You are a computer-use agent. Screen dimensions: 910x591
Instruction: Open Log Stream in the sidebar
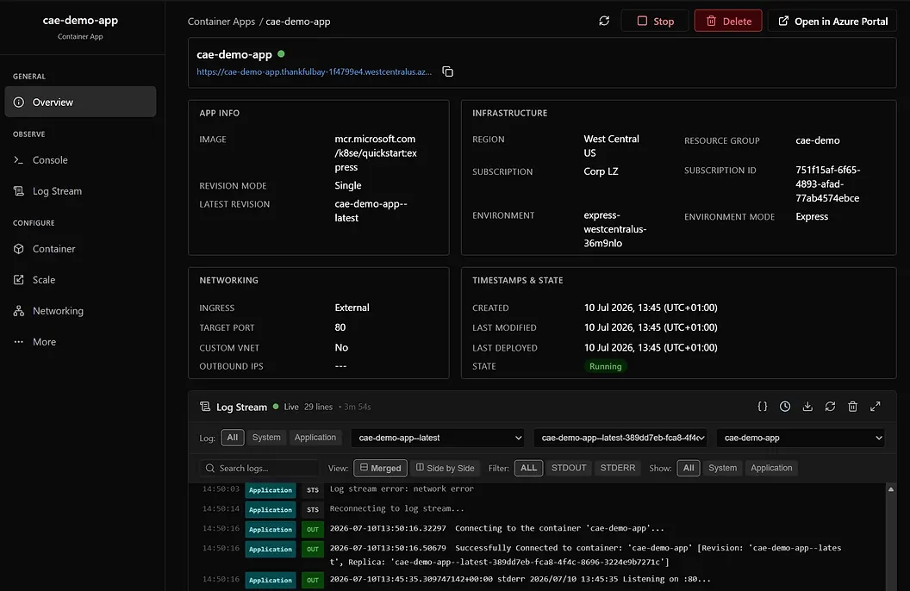[80, 190]
